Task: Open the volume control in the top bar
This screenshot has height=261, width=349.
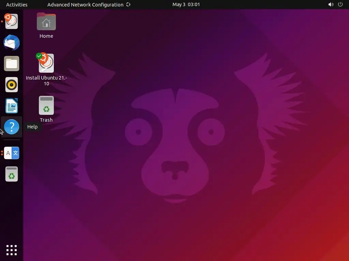Action: coord(331,4)
